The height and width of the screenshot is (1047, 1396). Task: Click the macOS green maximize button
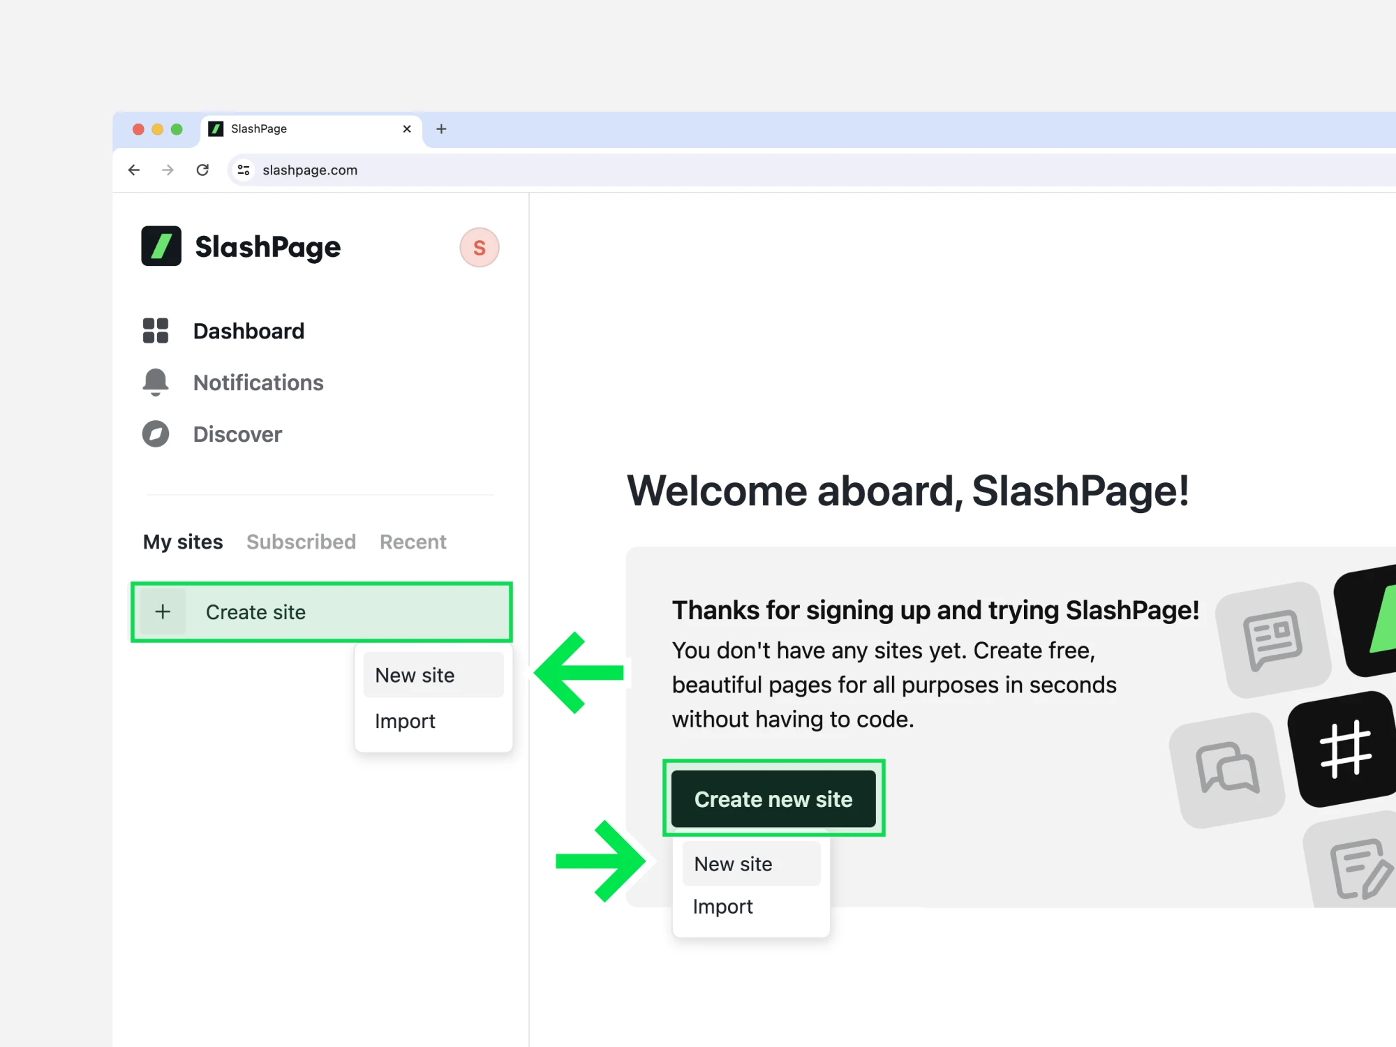(x=177, y=129)
